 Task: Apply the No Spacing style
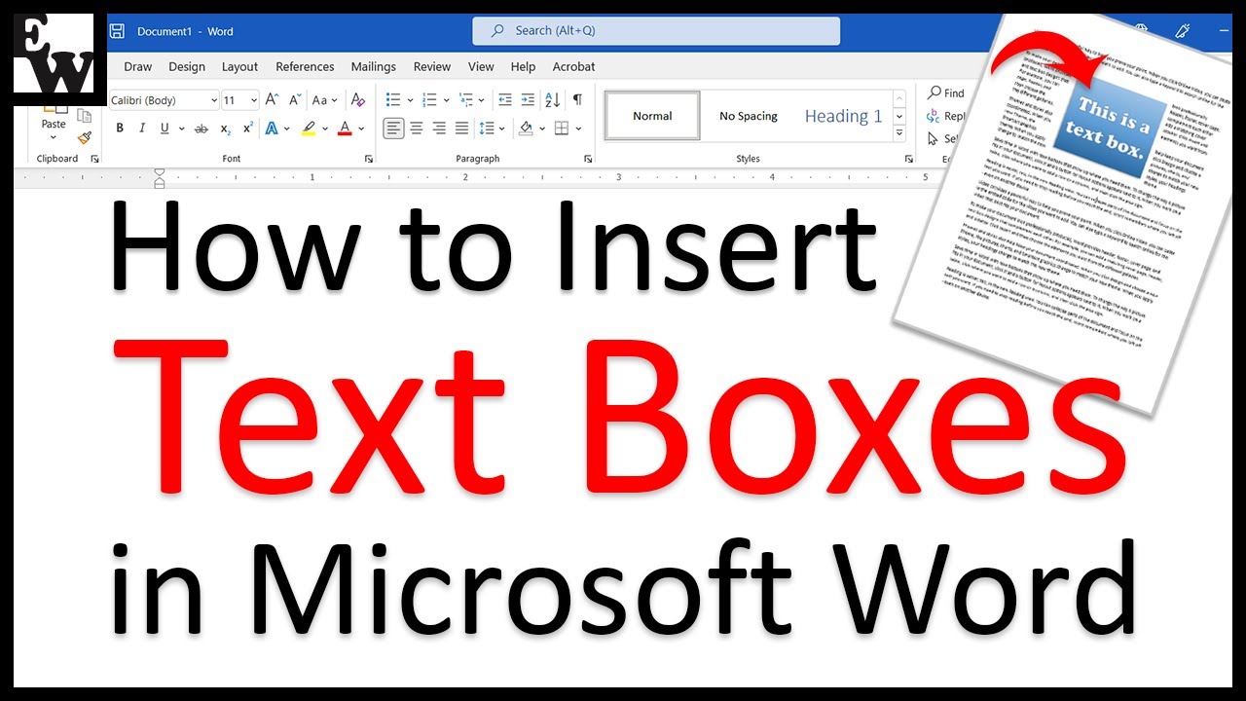[x=749, y=116]
